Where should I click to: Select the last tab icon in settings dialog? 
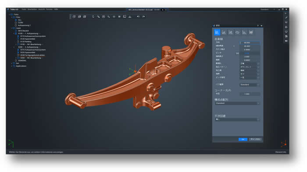pyautogui.click(x=251, y=32)
